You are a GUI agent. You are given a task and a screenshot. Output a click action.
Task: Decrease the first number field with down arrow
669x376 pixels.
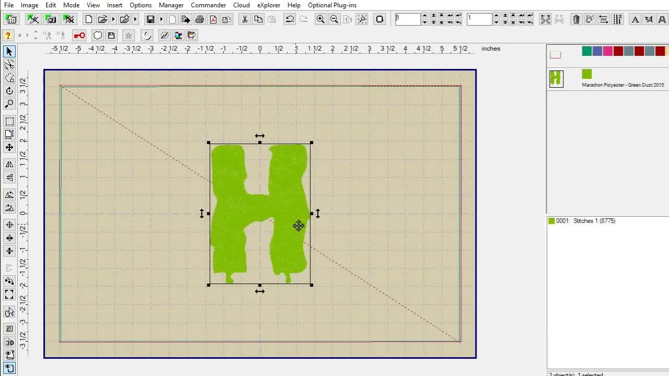pos(424,22)
